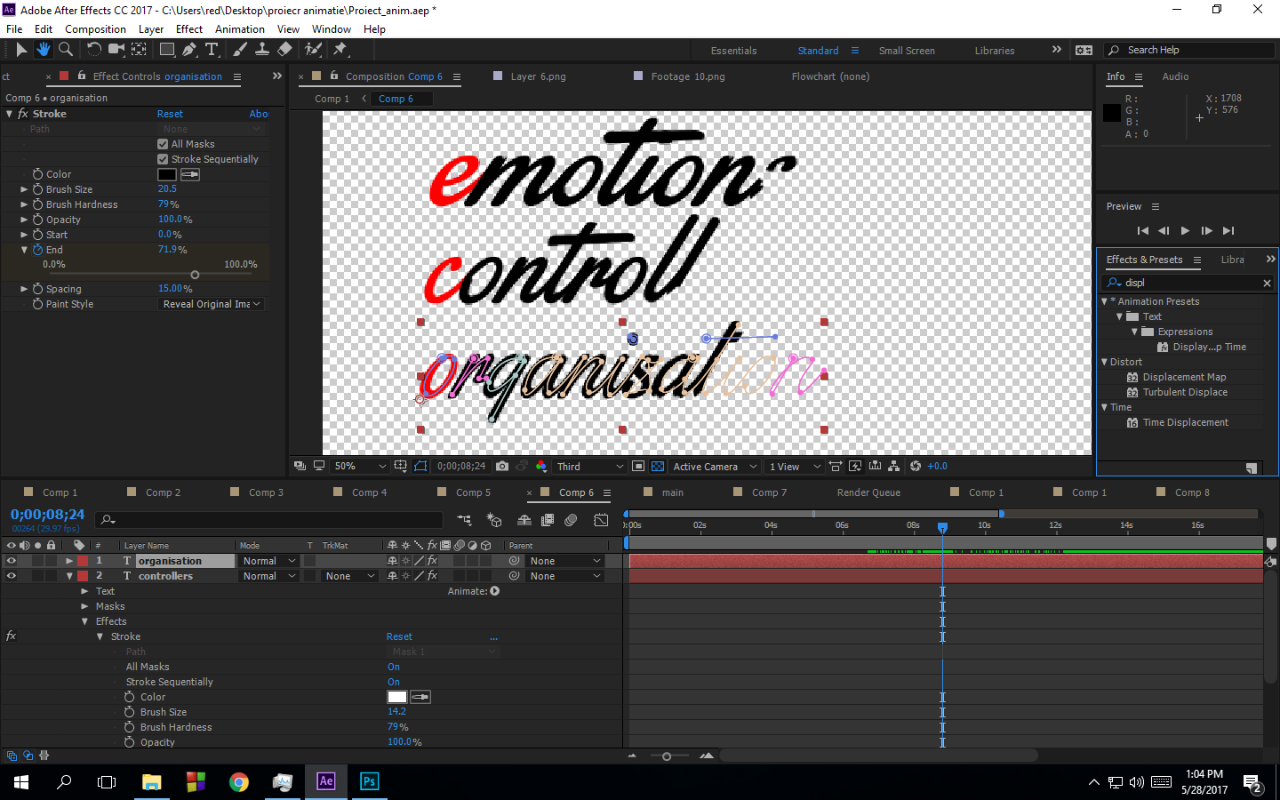Select the Puppet Pin tool
This screenshot has width=1280, height=800.
[x=340, y=50]
